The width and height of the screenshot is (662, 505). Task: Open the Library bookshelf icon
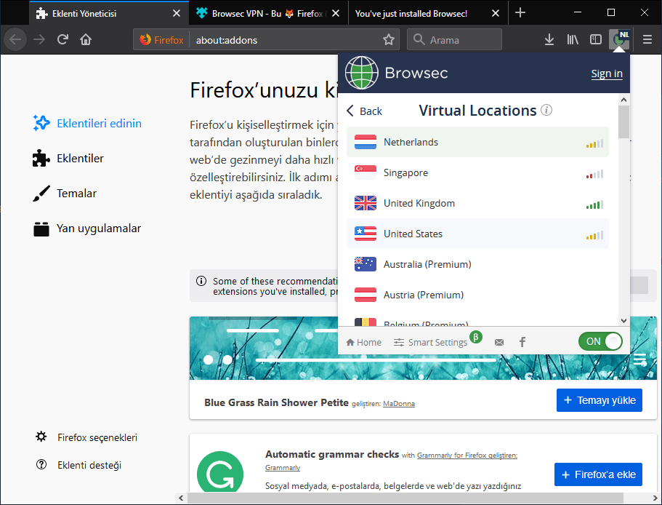pyautogui.click(x=573, y=40)
